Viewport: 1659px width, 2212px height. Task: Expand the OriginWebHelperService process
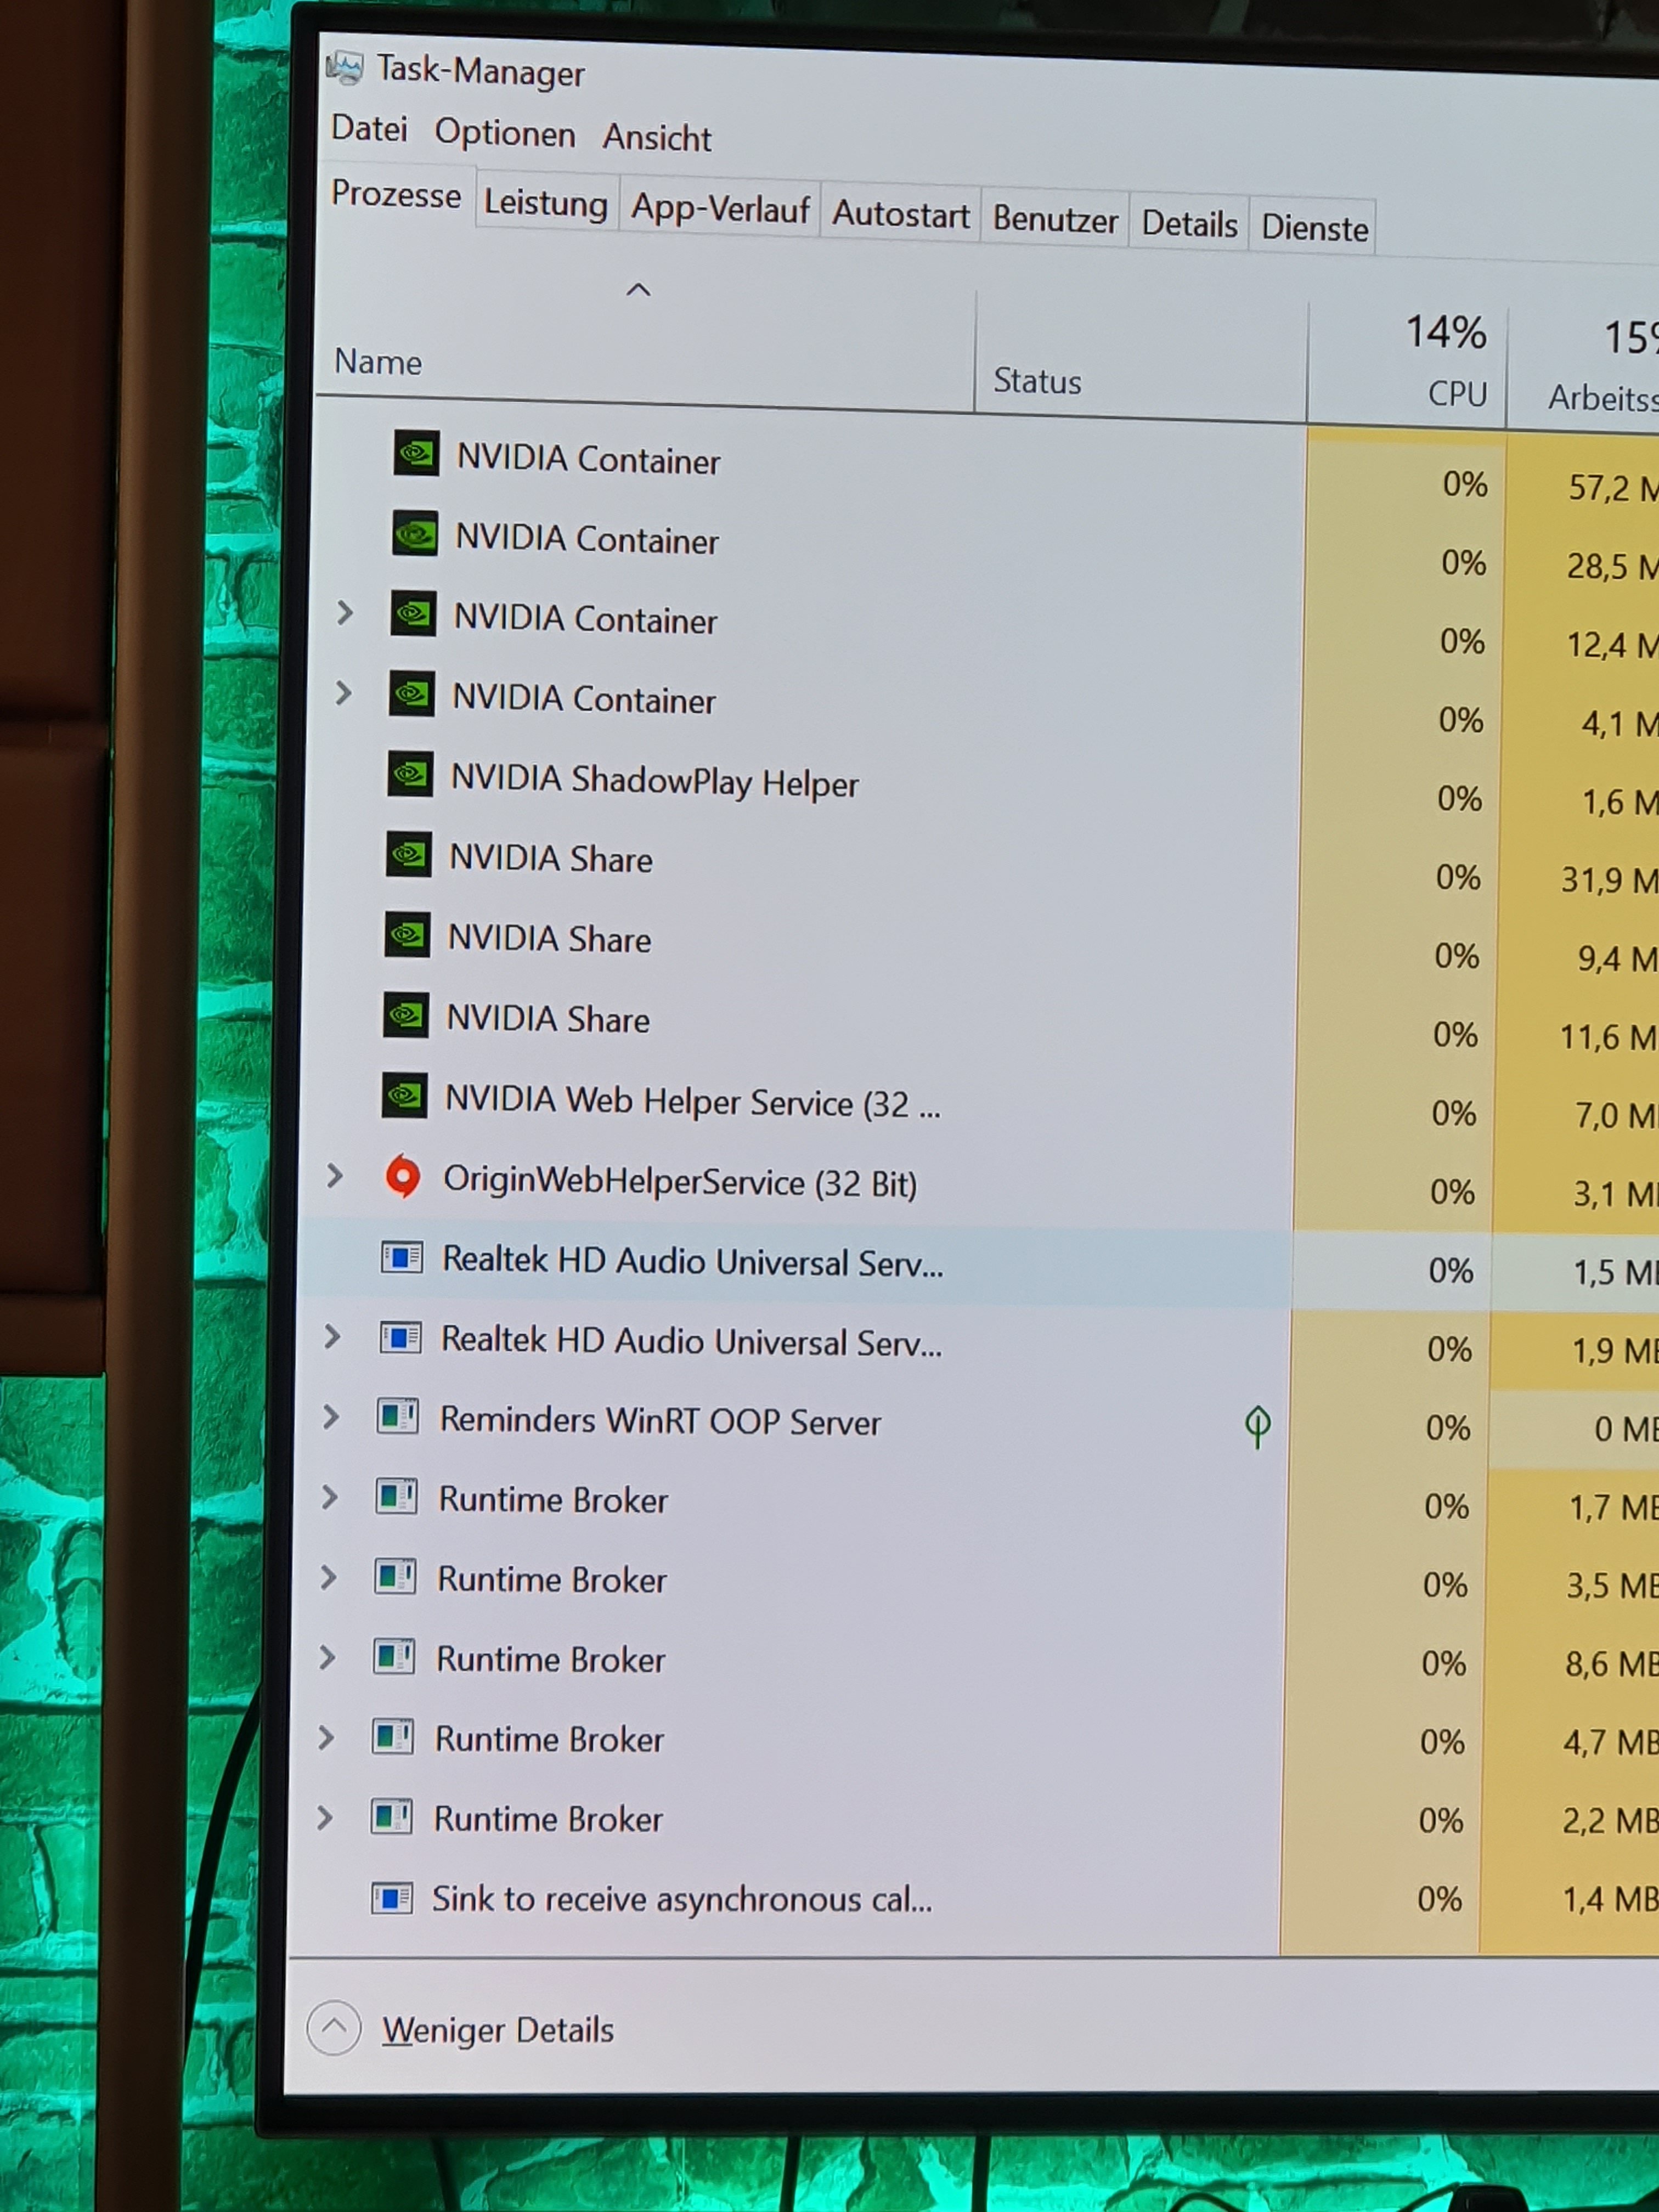click(x=335, y=1176)
